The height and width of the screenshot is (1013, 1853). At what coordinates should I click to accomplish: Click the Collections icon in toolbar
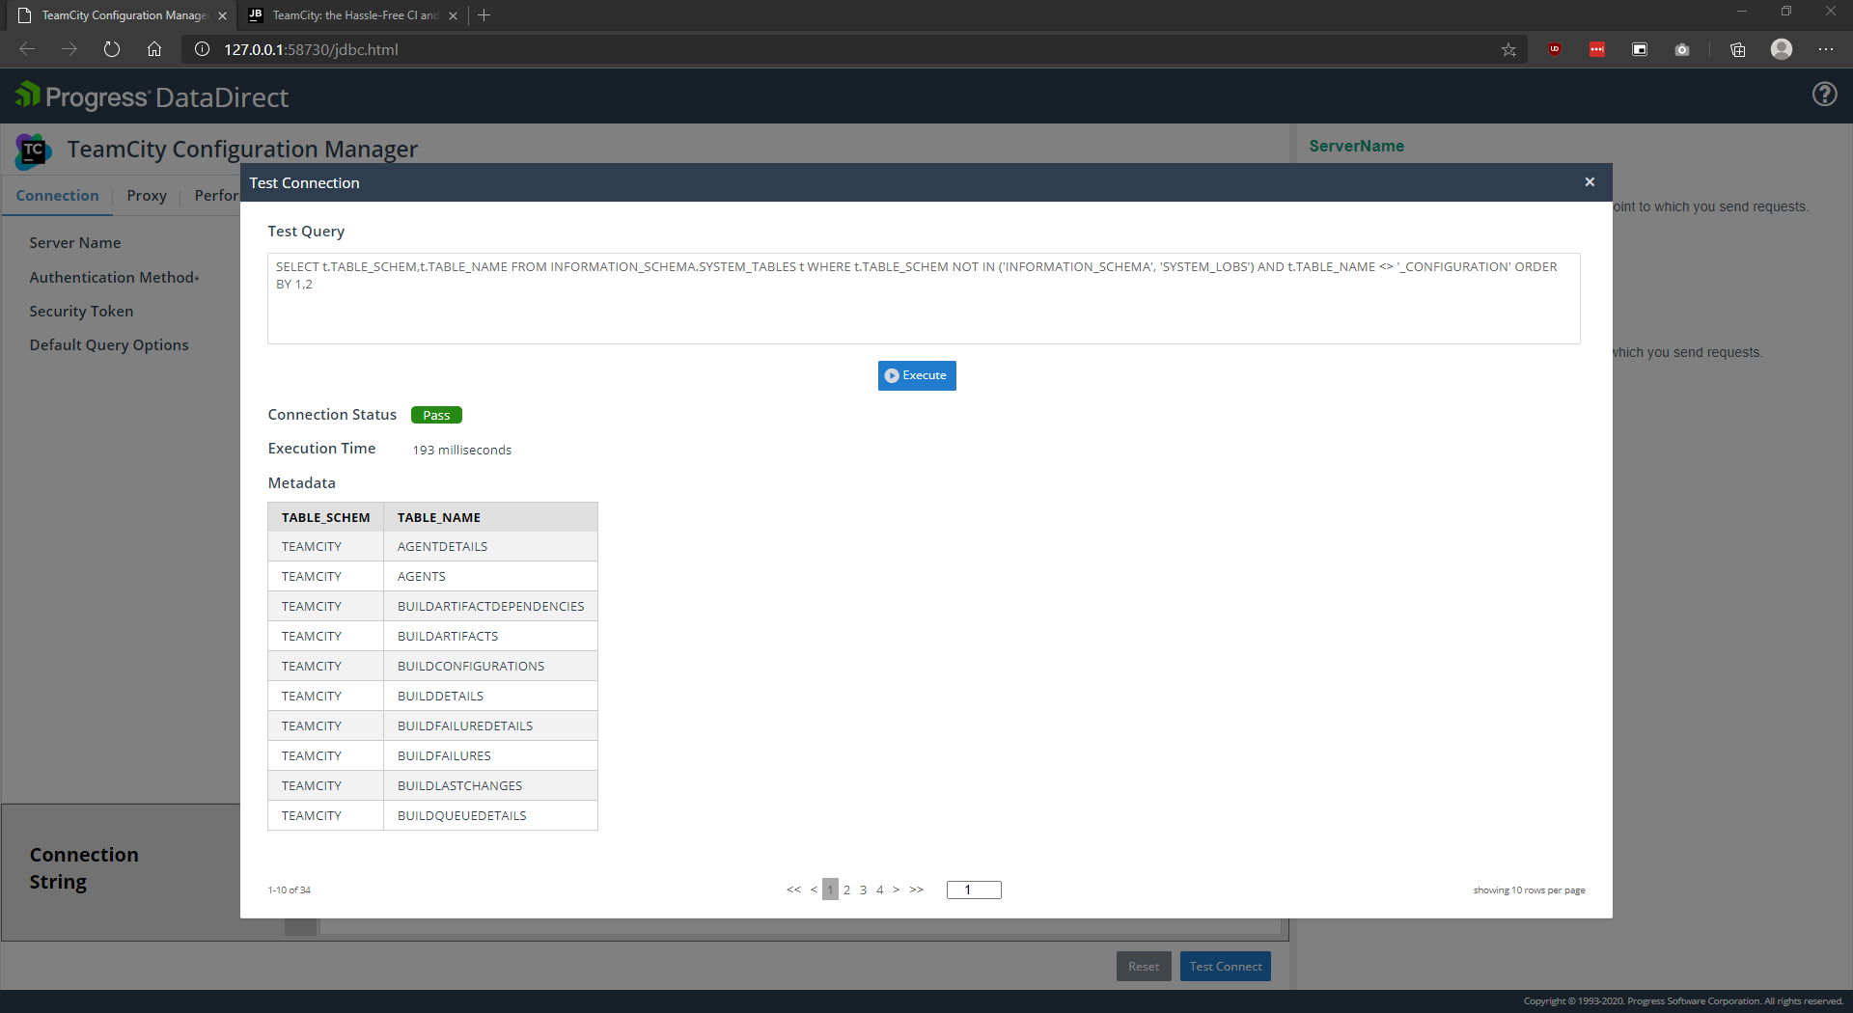1738,50
